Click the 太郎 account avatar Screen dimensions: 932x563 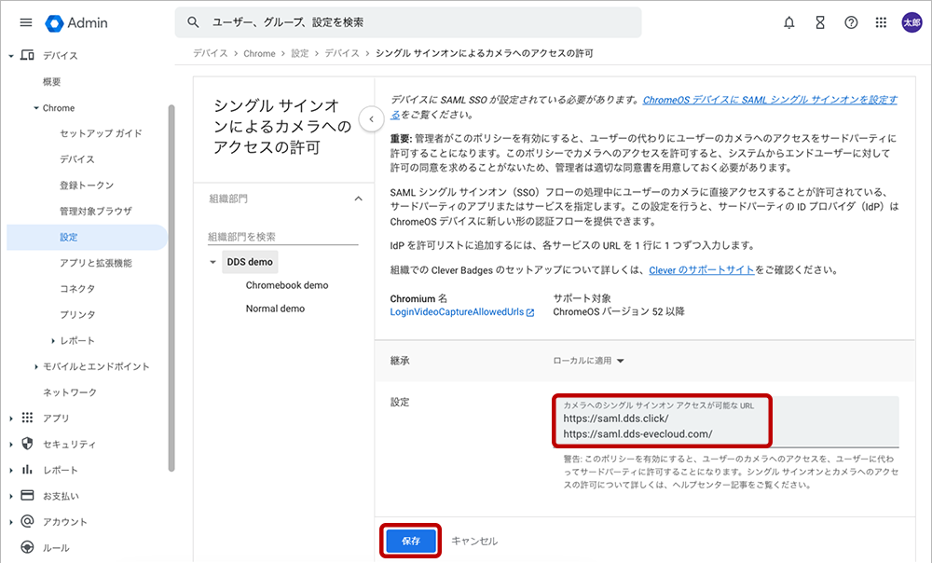tap(911, 22)
